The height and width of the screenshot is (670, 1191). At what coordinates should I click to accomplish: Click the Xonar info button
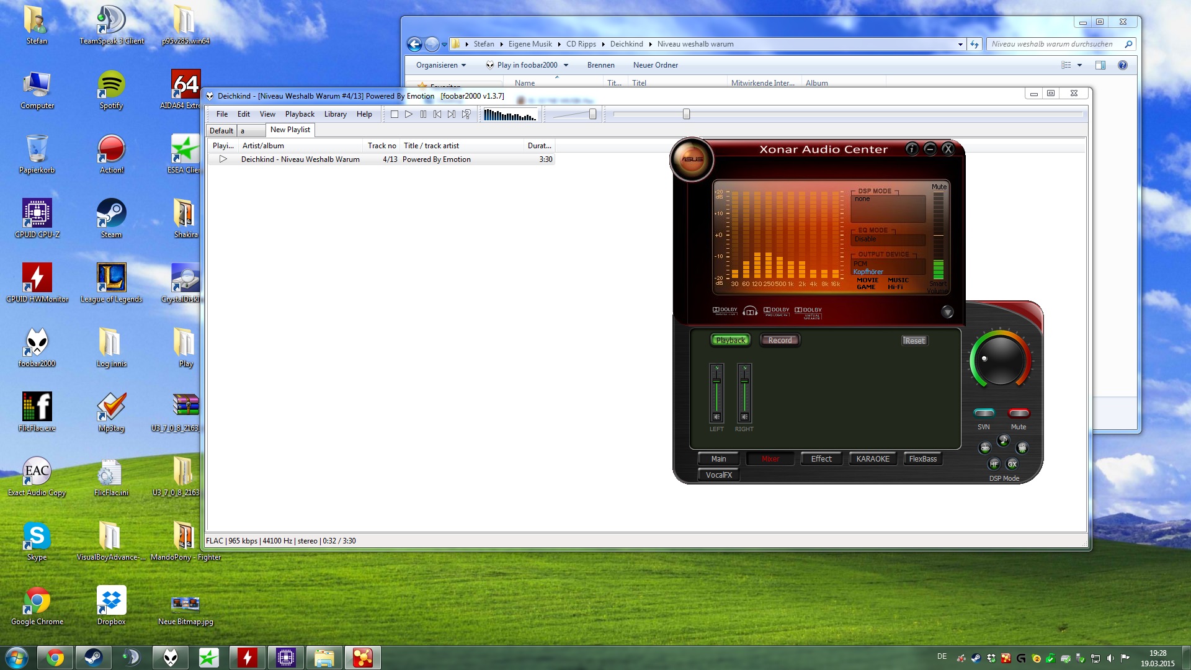point(911,149)
